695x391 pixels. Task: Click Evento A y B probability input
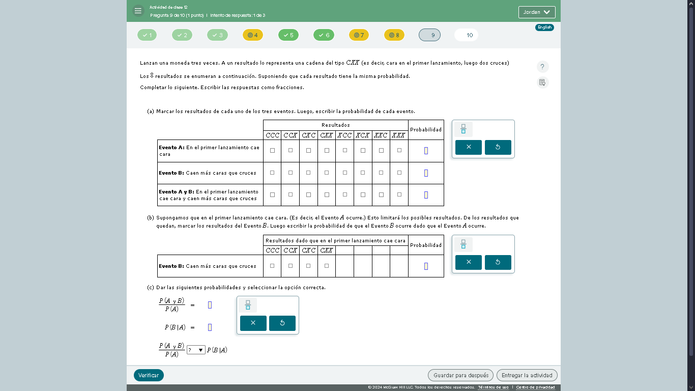click(426, 195)
